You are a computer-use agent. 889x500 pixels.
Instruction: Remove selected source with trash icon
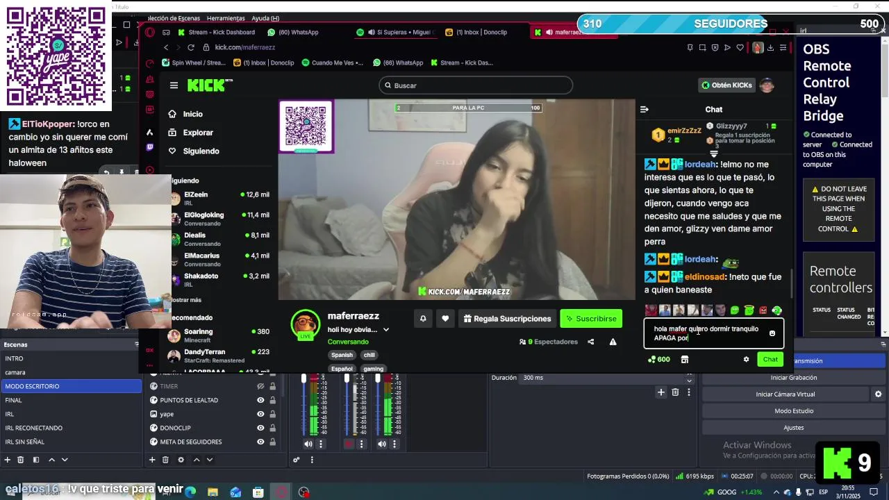(165, 460)
